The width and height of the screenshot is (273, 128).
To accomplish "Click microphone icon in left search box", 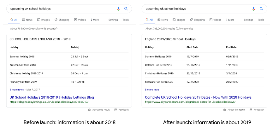I will coord(118,9).
